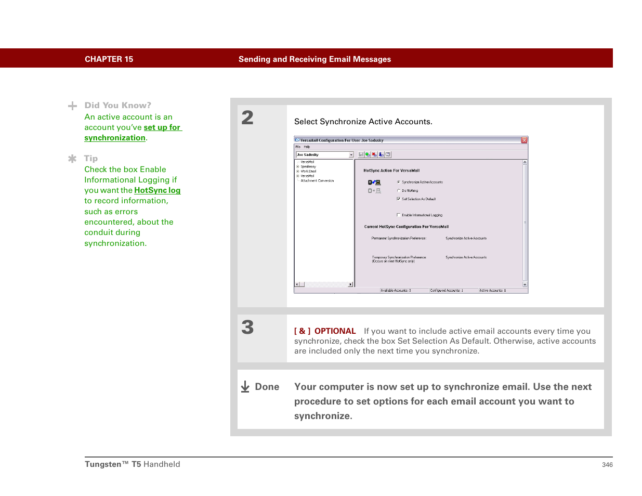Click 'Current HotSync Configuration For VersaMail' heading

(x=406, y=227)
